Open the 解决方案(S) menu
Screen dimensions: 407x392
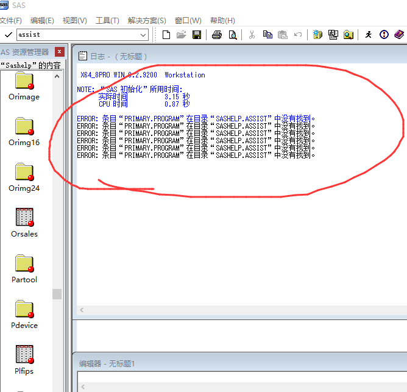pos(147,21)
